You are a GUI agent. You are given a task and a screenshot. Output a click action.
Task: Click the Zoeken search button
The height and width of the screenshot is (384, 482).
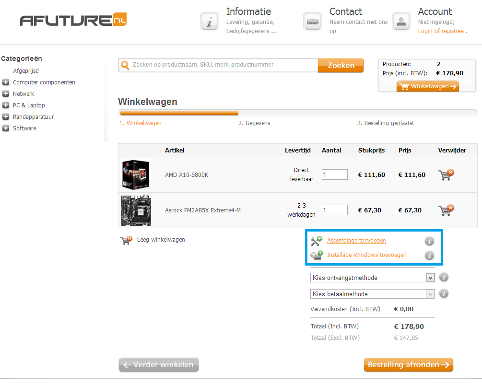click(341, 65)
